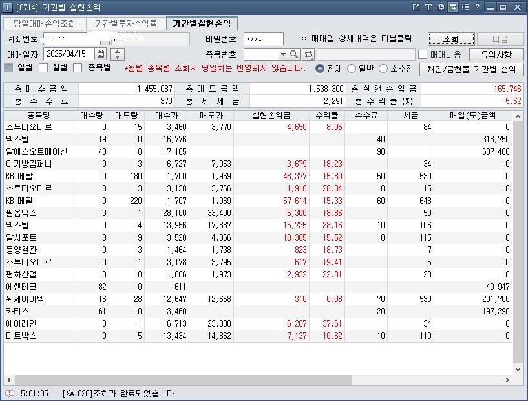This screenshot has height=401, width=528.
Task: Click the swap arrows icon beside stock search
Action: (x=308, y=54)
